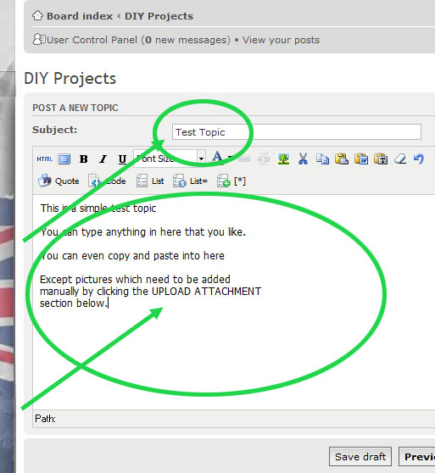This screenshot has width=435, height=473.
Task: Insert a Quote block
Action: click(x=59, y=181)
